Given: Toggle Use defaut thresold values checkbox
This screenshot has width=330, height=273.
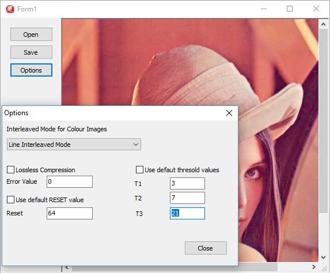Looking at the screenshot, I should pyautogui.click(x=139, y=170).
